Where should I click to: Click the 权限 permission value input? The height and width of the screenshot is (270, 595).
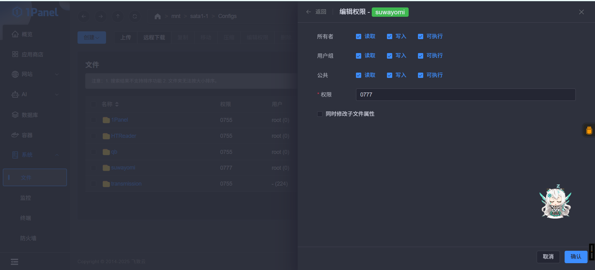coord(466,95)
